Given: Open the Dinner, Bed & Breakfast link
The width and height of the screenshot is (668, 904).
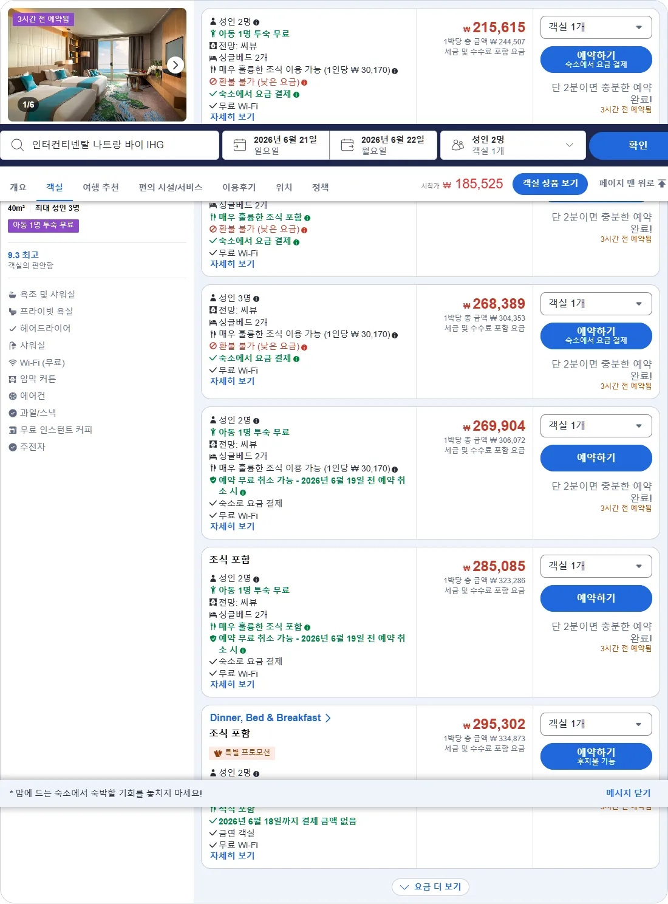Looking at the screenshot, I should point(270,718).
